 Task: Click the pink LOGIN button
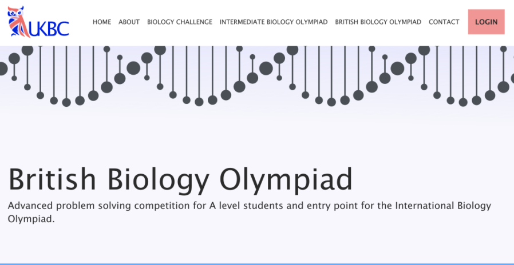[x=486, y=22]
